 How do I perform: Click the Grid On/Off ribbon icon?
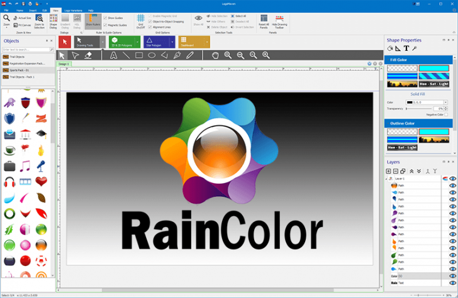[x=140, y=21]
